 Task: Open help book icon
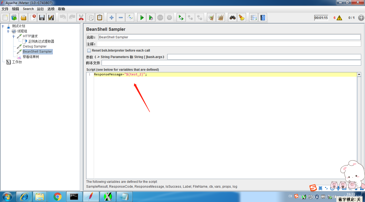click(x=263, y=18)
